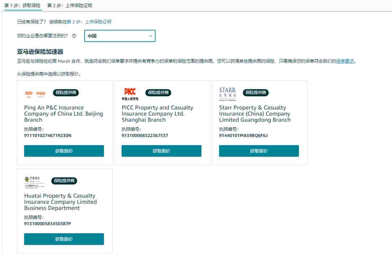Open the 第 2 步: 上传保险证明 tab

click(69, 5)
